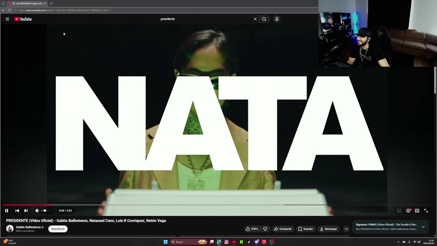The width and height of the screenshot is (437, 246).
Task: Open the YouTube hamburger guide menu
Action: tap(7, 19)
